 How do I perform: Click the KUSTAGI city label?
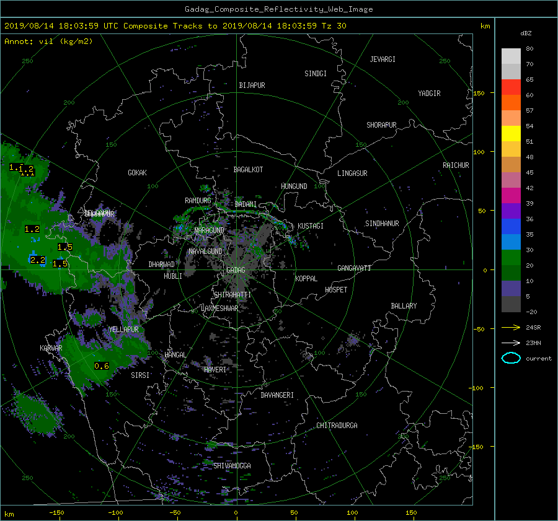311,226
